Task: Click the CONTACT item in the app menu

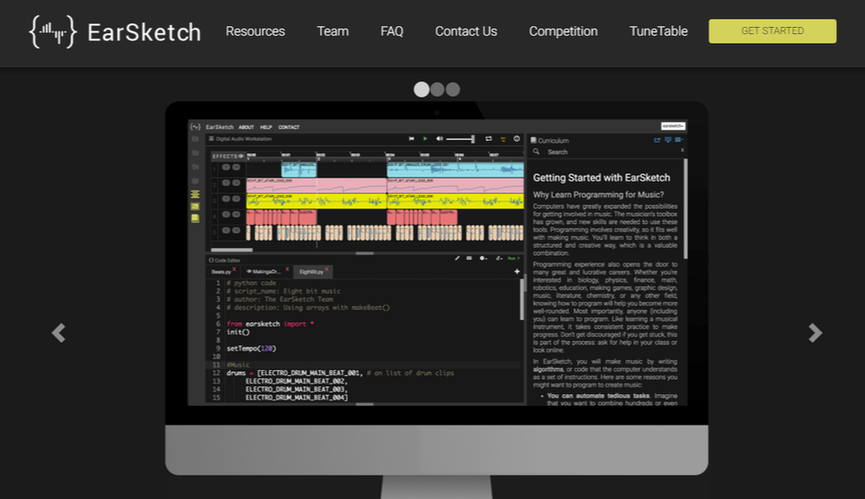Action: pos(288,127)
